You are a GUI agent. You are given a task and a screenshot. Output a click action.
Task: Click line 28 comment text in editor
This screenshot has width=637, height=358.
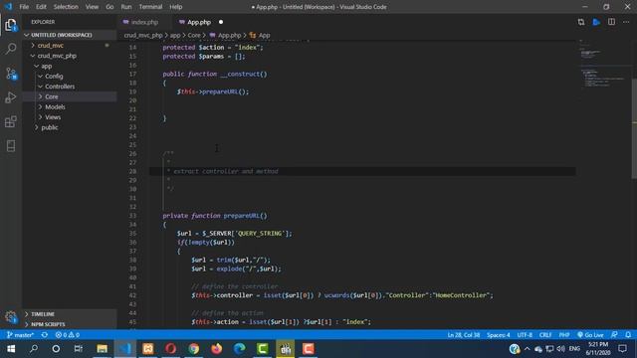click(x=226, y=171)
